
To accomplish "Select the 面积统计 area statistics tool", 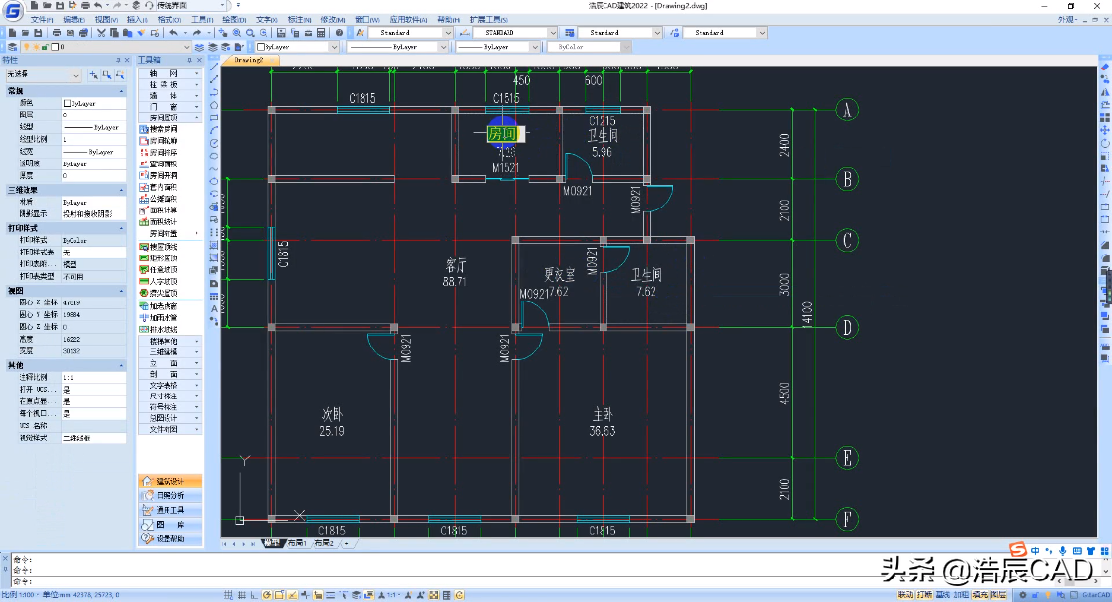I will coord(164,222).
